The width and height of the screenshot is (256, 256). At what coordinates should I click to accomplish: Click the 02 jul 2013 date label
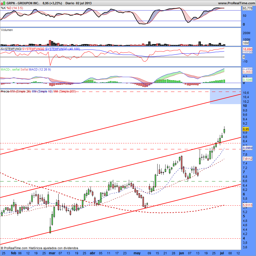pos(84,3)
